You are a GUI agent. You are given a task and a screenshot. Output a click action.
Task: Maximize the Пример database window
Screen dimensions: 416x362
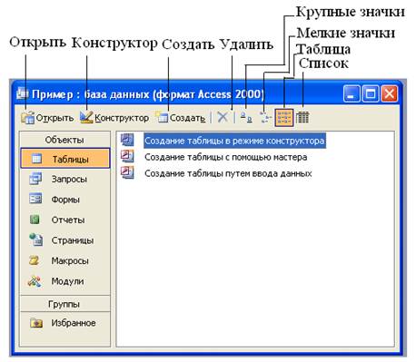point(371,93)
